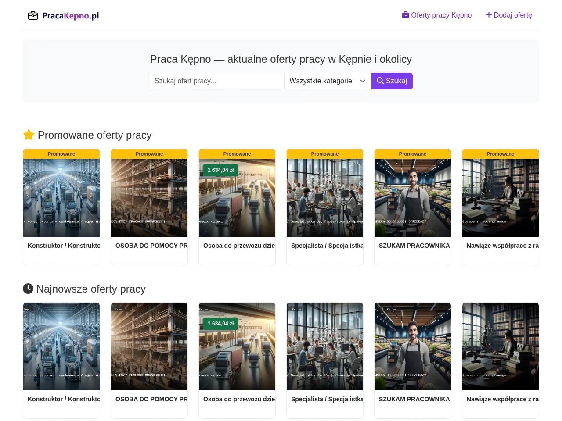The width and height of the screenshot is (562, 421).
Task: Click the 1 634,04 zł badge under Promowane
Action: pos(220,170)
